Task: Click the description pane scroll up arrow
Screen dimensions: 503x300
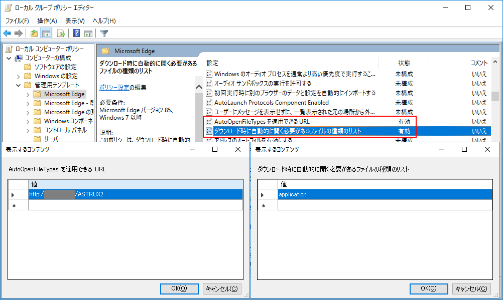Action: (199, 87)
